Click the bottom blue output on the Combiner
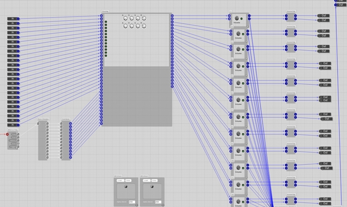 click(70, 157)
